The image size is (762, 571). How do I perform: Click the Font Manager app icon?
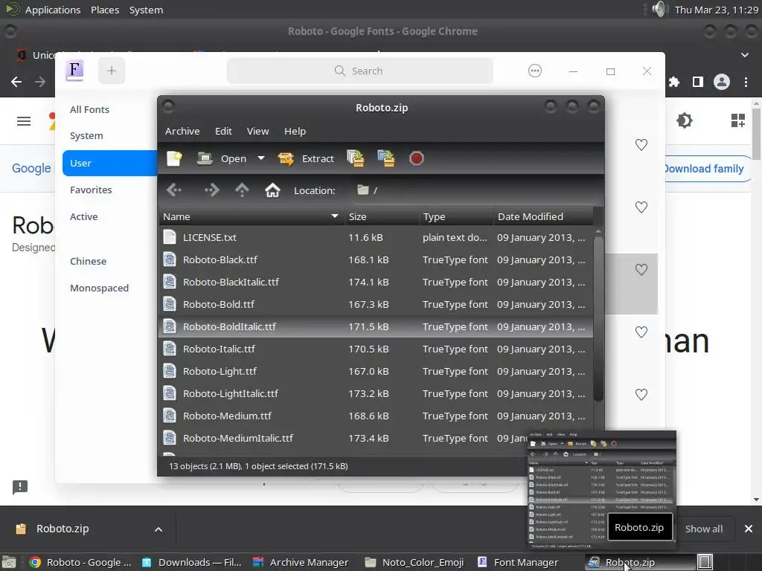[x=74, y=71]
